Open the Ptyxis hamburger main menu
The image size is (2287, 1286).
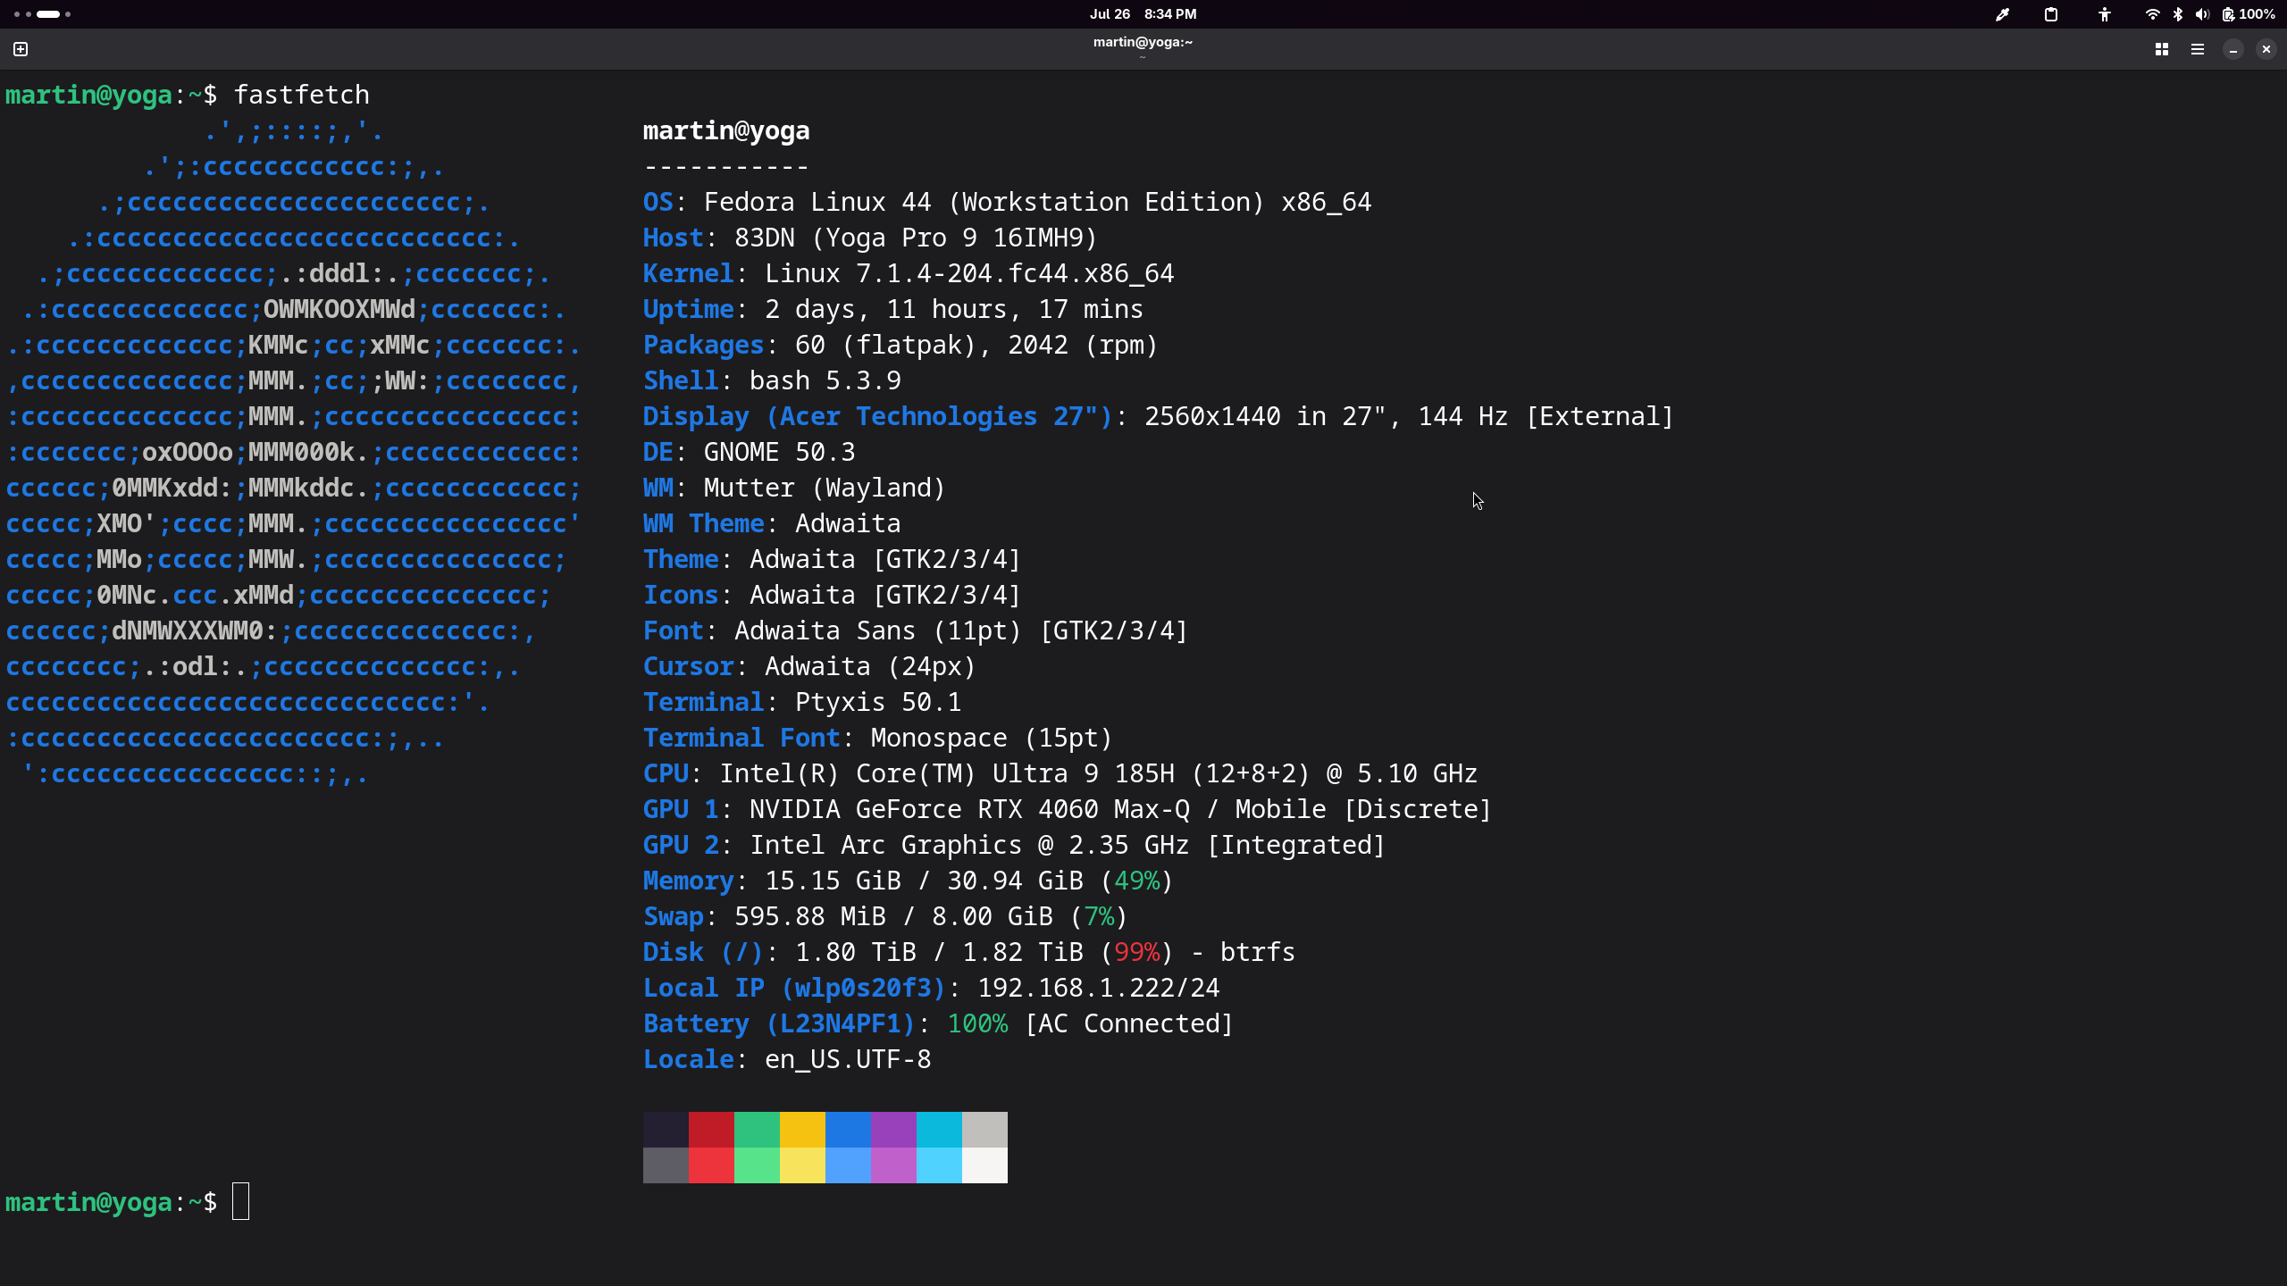pos(2198,49)
